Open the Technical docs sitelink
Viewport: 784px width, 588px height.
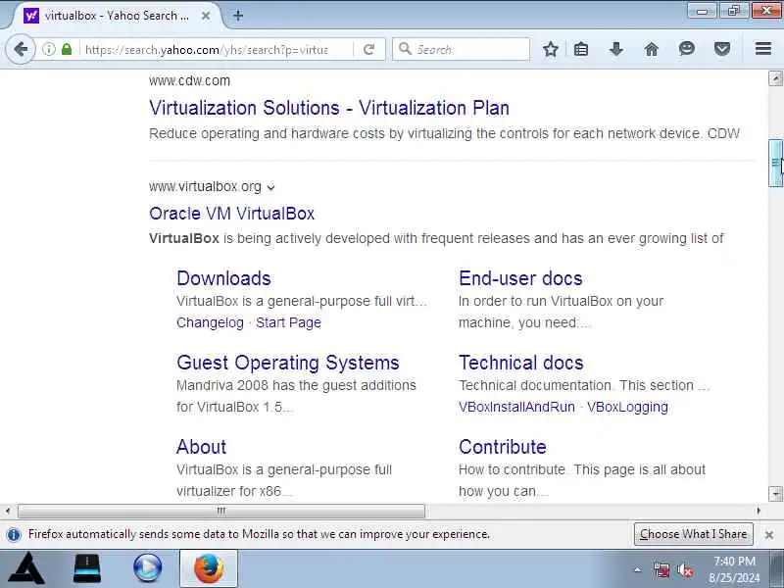tap(521, 363)
